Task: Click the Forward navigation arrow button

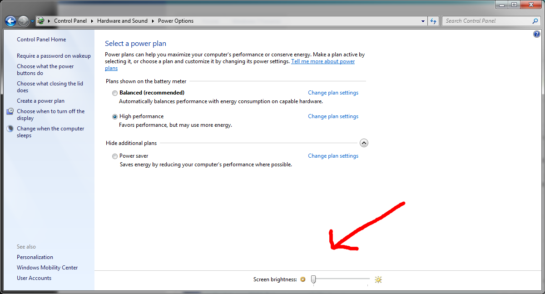Action: tap(23, 21)
